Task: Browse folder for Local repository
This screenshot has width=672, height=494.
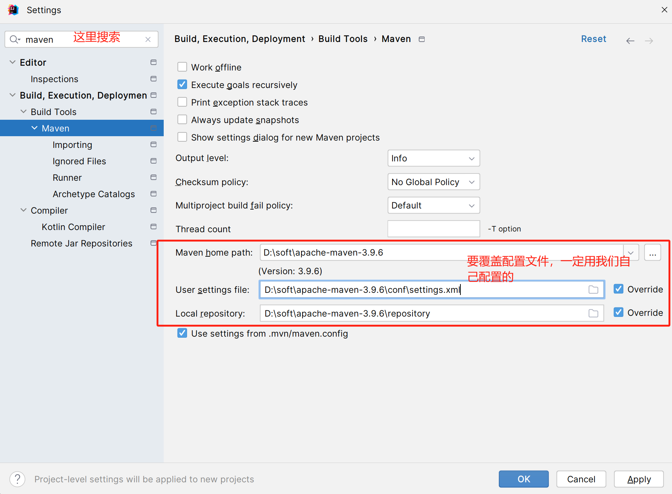Action: [x=593, y=313]
